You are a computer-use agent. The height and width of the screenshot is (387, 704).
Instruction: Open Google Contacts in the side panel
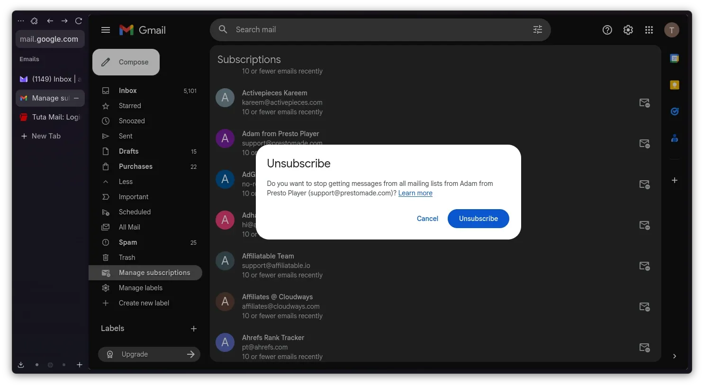coord(674,138)
